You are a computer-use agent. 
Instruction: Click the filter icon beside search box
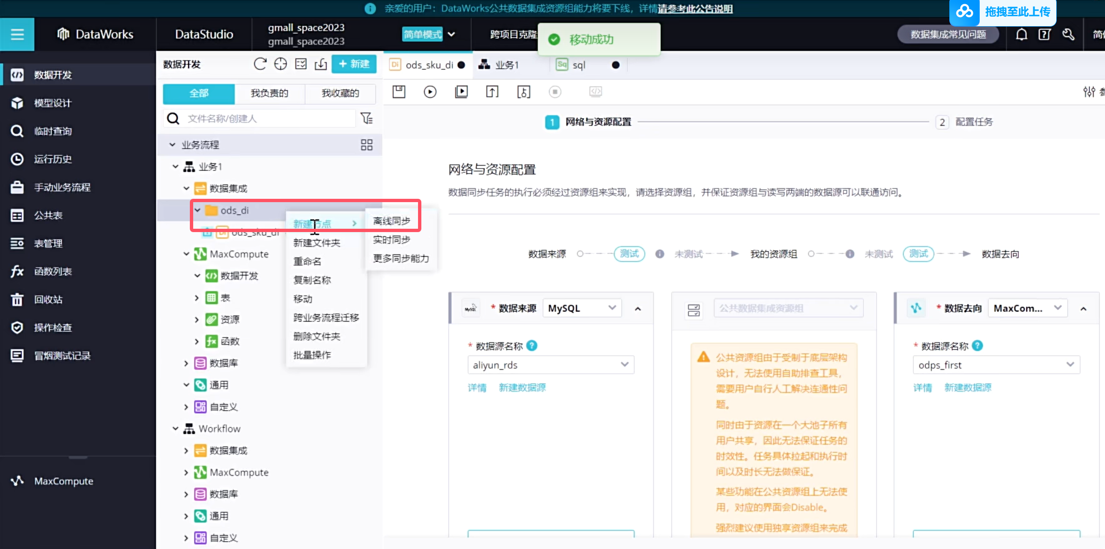tap(367, 118)
